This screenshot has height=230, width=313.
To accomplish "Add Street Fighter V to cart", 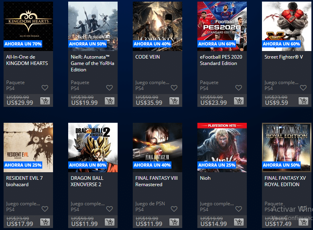I will [x=303, y=101].
